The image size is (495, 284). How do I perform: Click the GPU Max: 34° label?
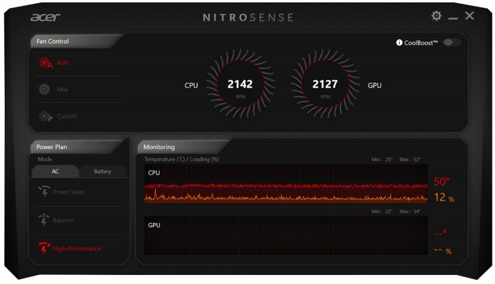pos(410,211)
